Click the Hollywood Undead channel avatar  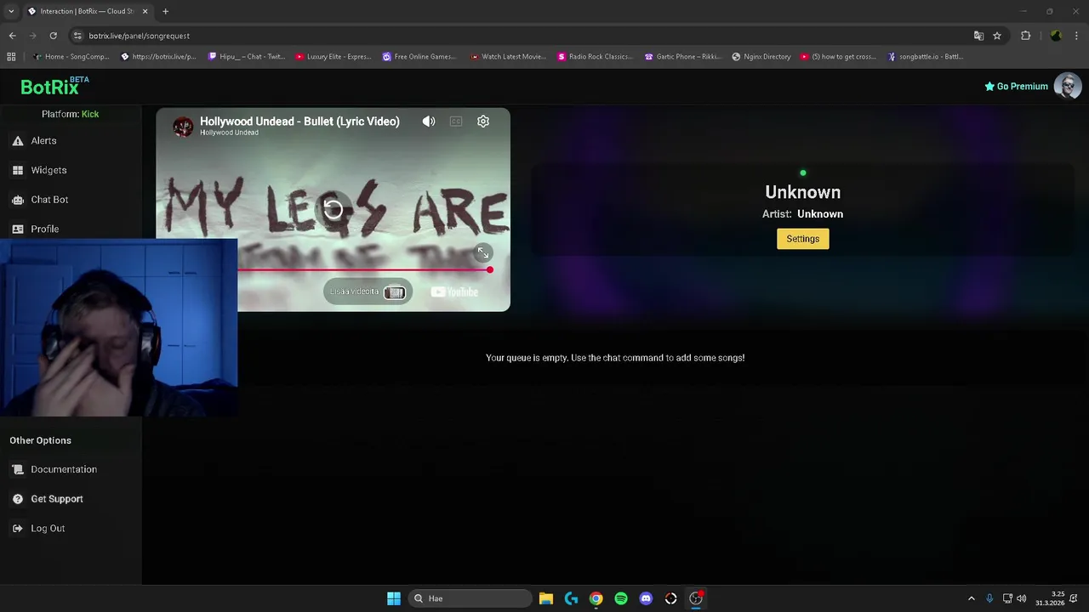[x=183, y=127]
